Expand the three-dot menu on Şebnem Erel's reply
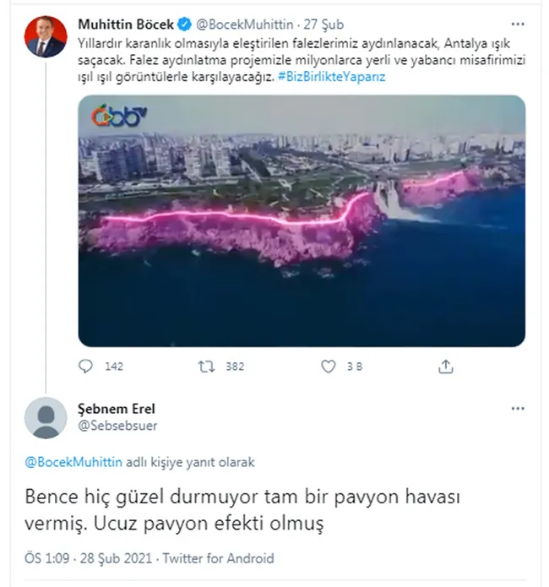This screenshot has width=549, height=587. pos(517,410)
